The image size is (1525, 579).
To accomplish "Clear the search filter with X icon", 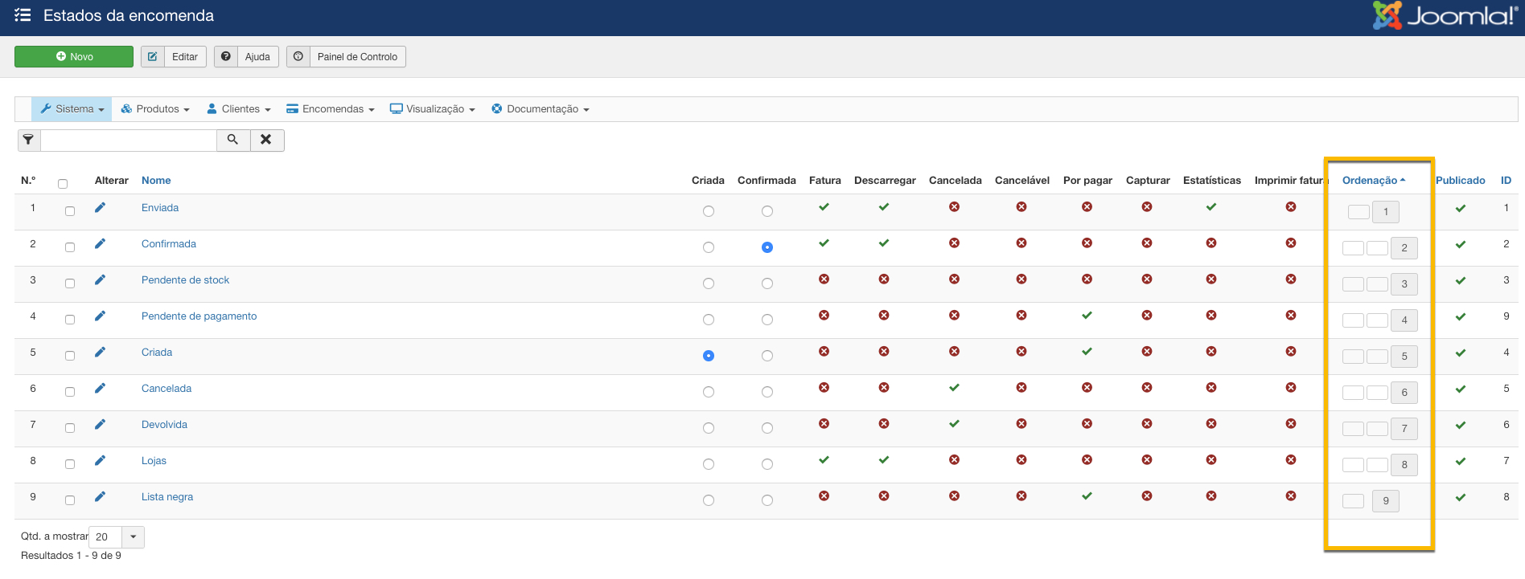I will [266, 140].
